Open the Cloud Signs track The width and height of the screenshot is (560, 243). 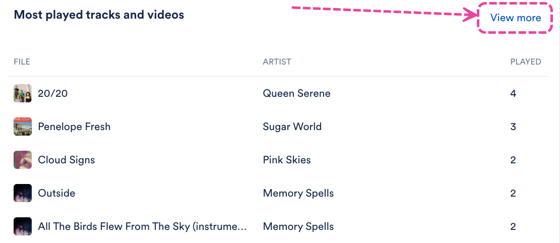click(x=67, y=160)
